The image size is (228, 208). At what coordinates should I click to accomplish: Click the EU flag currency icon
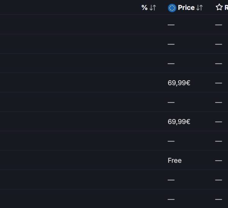(172, 8)
